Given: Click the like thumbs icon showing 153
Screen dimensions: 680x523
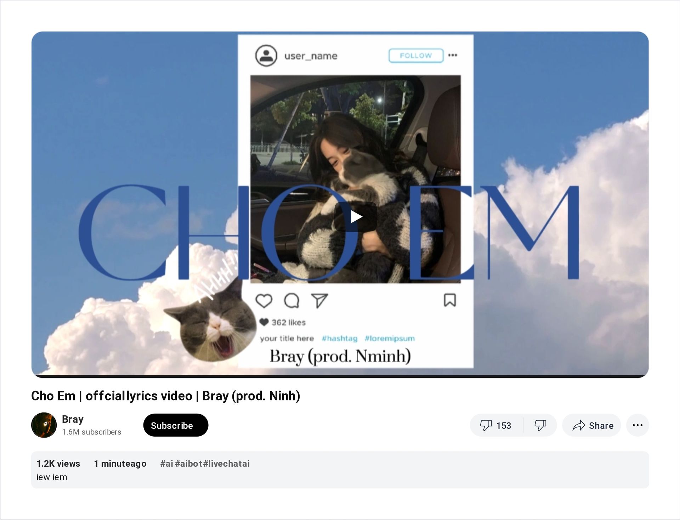Looking at the screenshot, I should tap(486, 425).
